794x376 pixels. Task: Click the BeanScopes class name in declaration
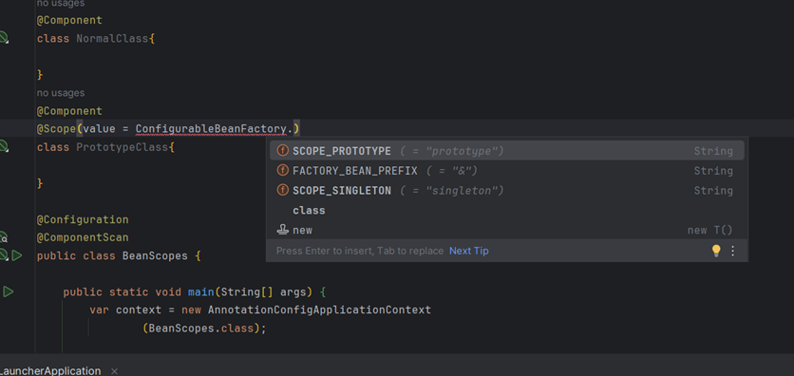(x=155, y=255)
